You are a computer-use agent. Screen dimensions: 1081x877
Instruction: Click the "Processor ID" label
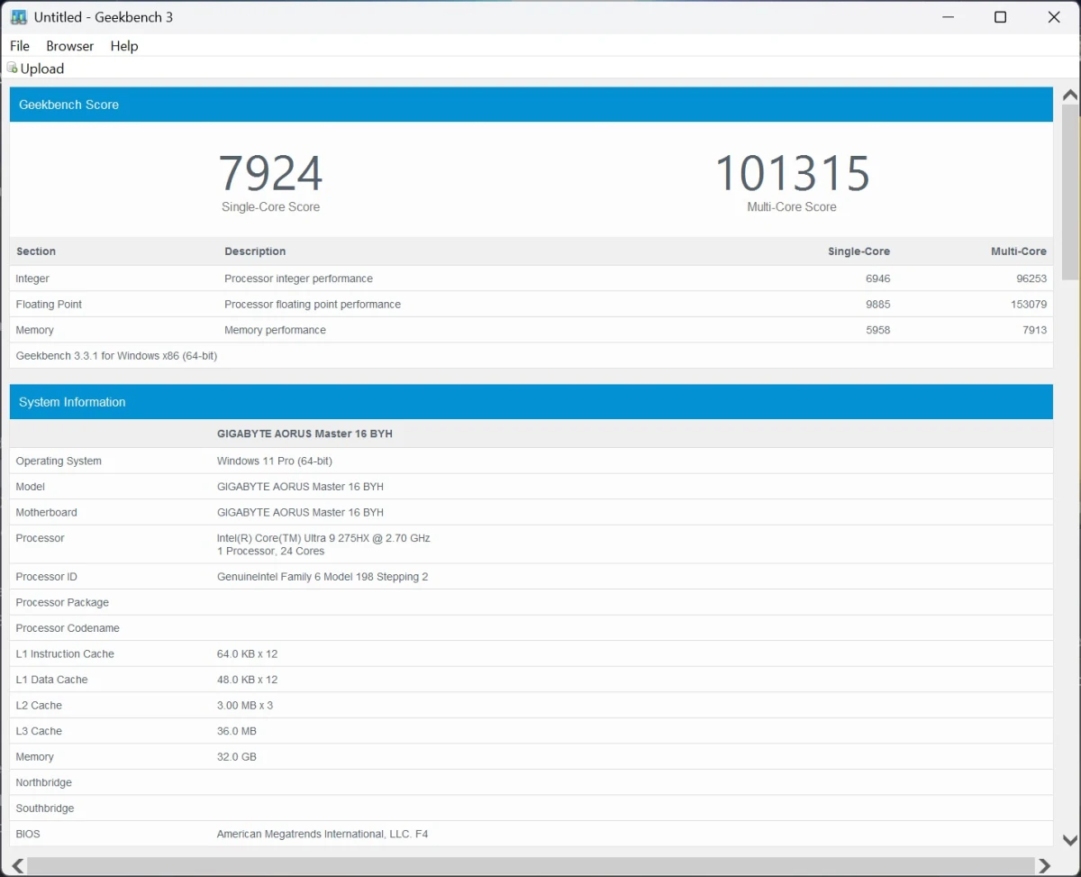click(46, 577)
